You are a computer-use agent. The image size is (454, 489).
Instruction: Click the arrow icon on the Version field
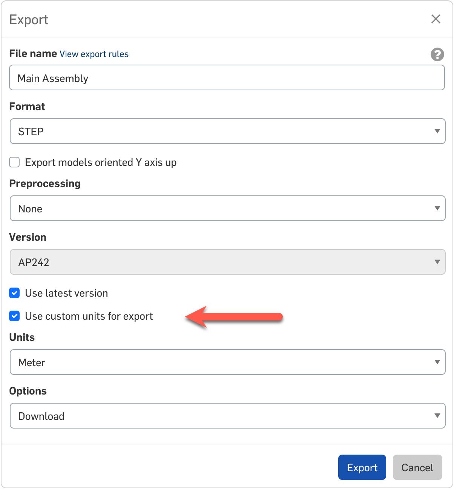[437, 262]
